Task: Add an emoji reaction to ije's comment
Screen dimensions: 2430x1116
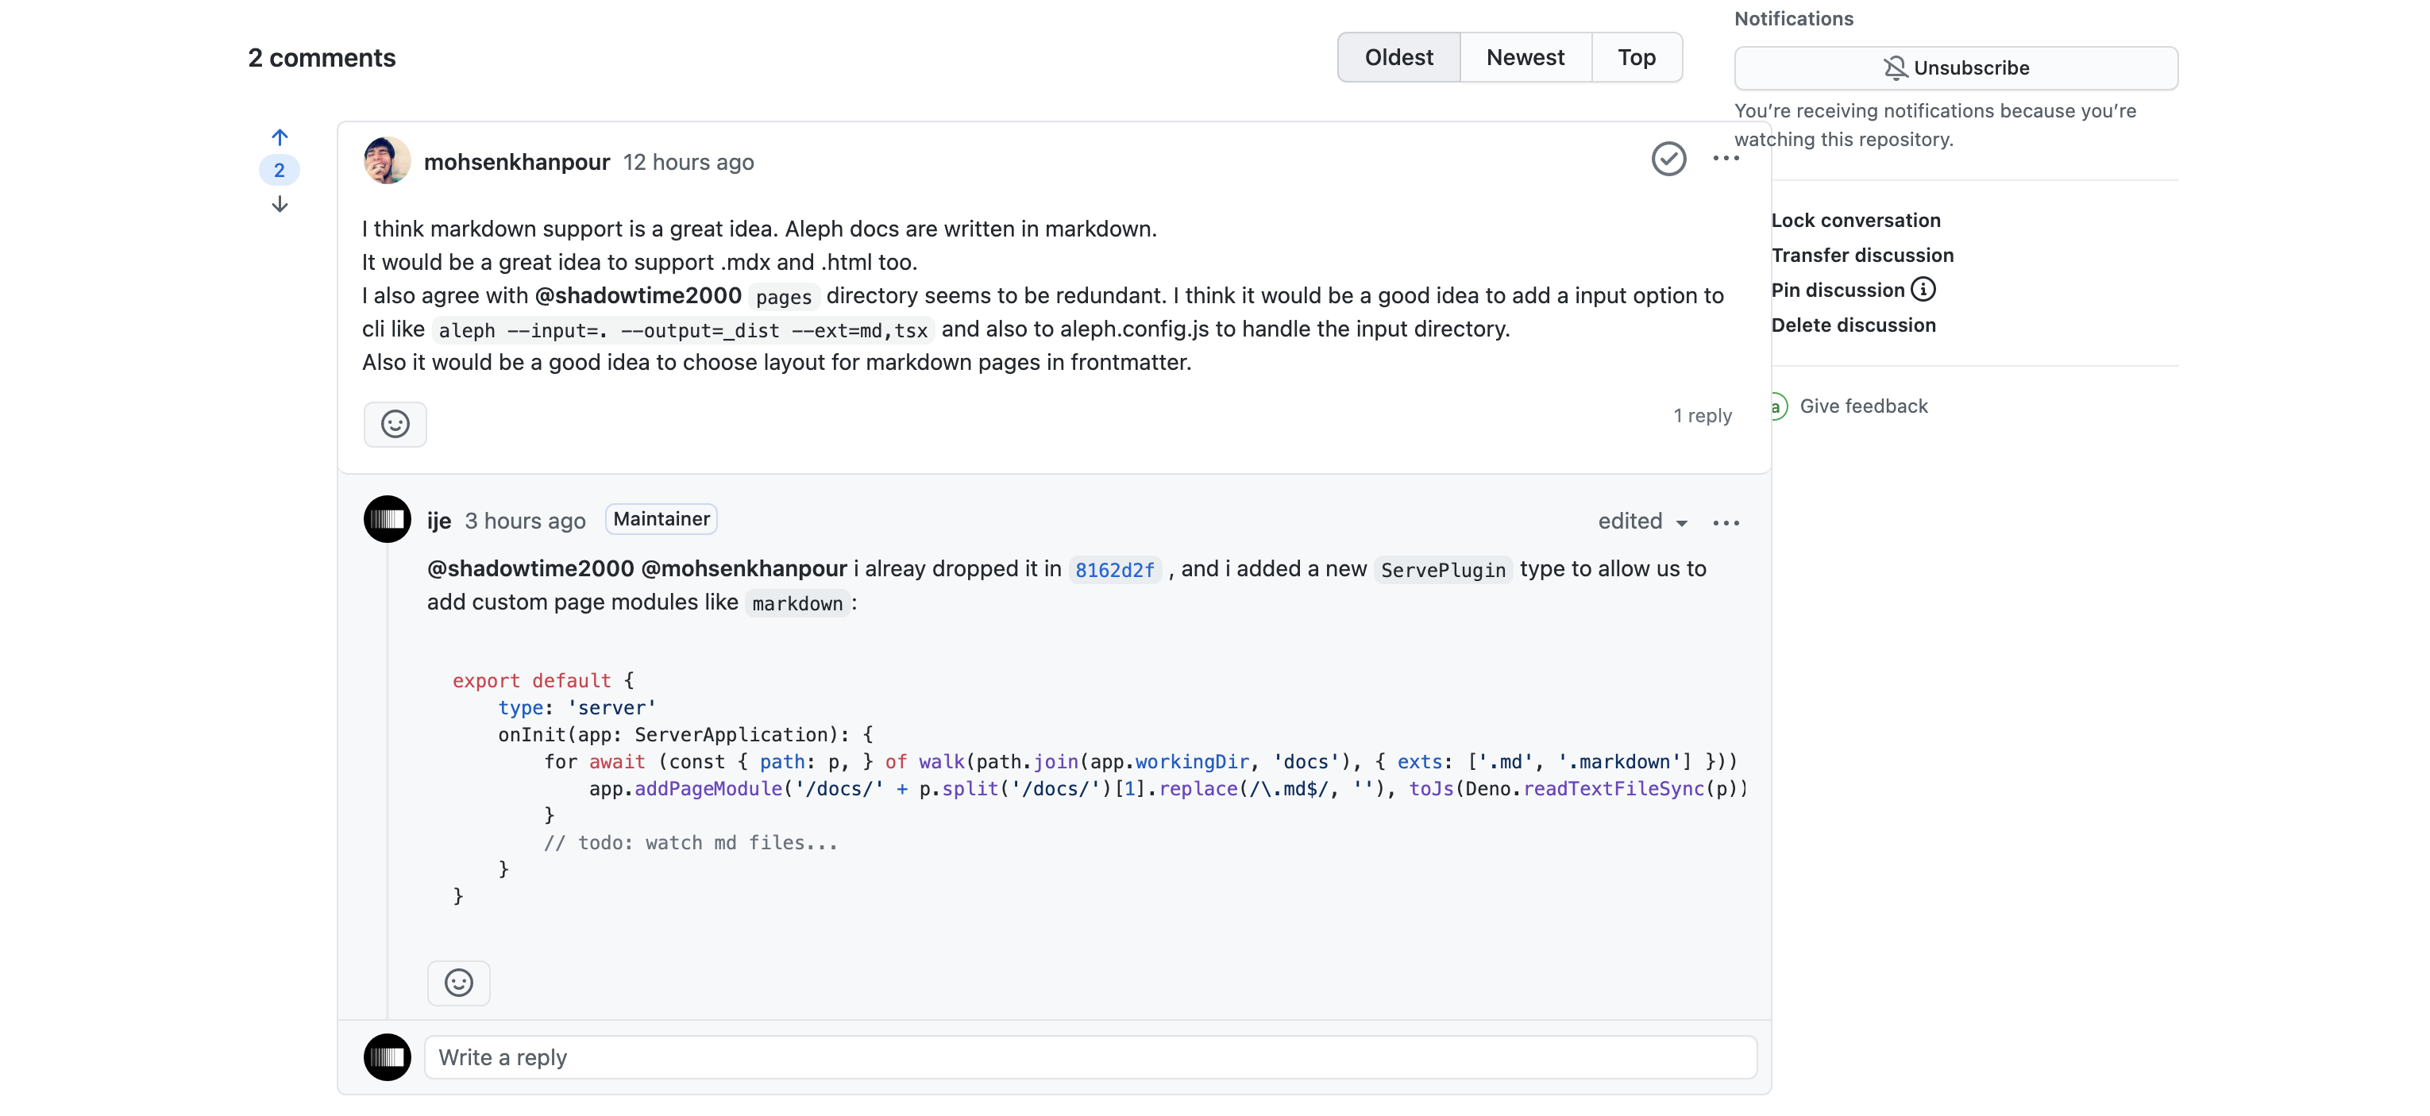Action: pos(458,982)
